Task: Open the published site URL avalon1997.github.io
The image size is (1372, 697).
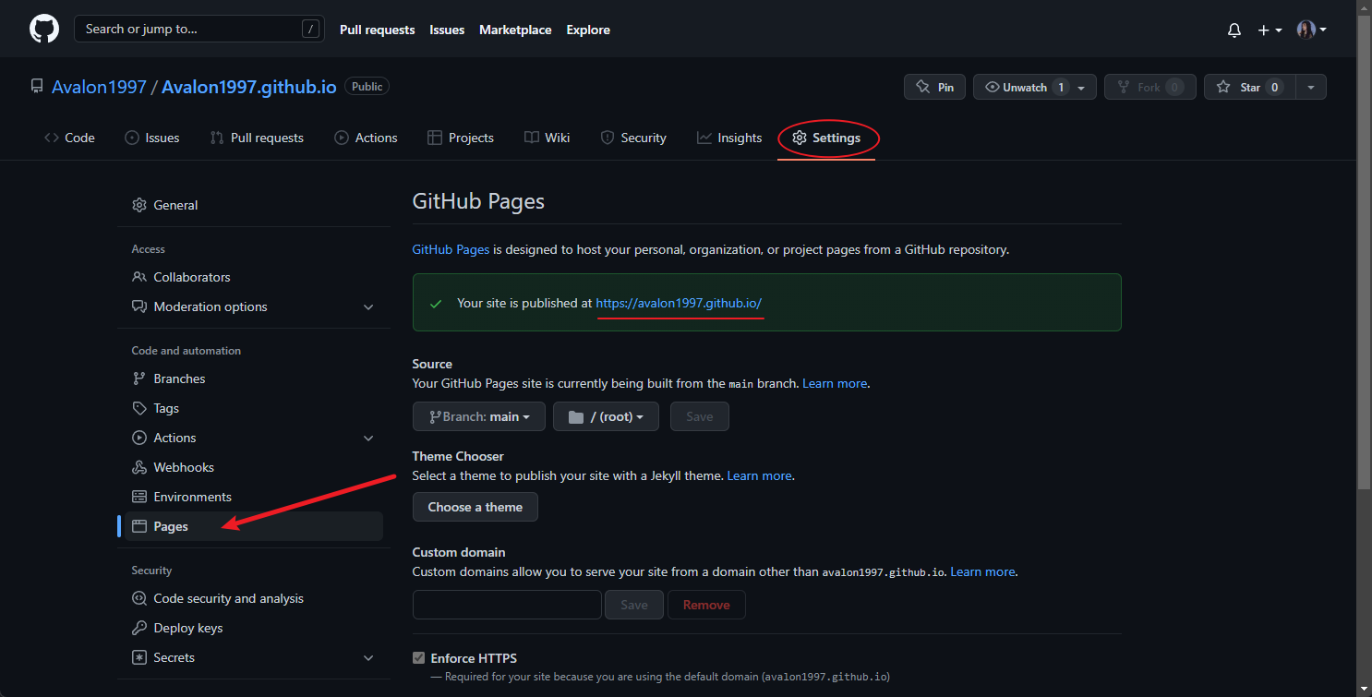Action: (x=679, y=303)
